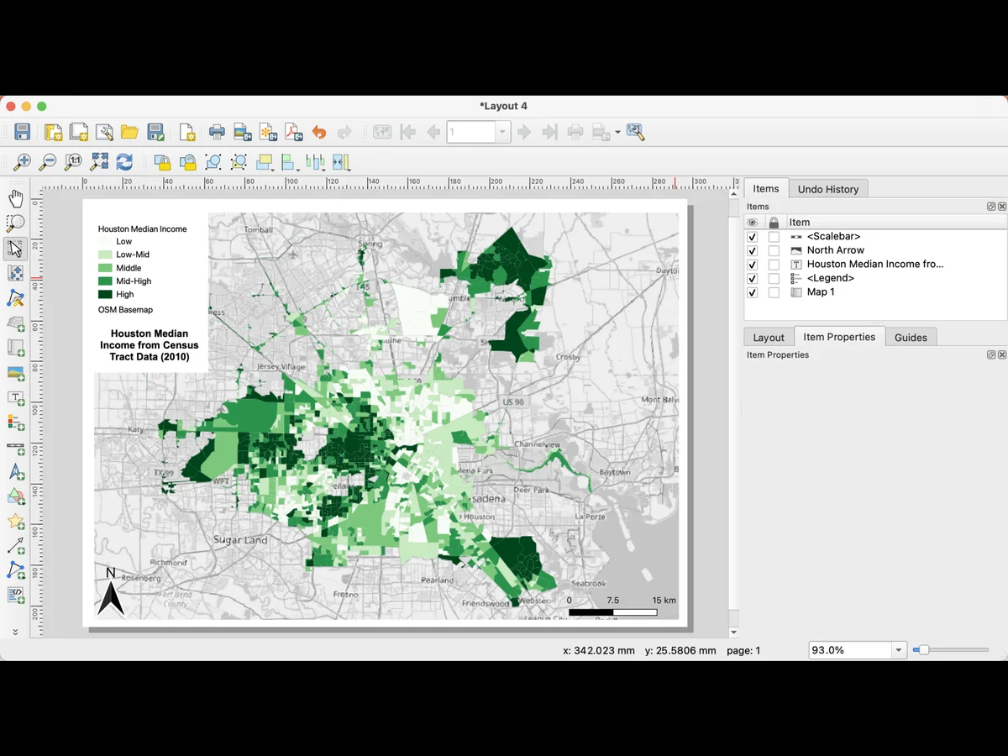This screenshot has width=1008, height=756.
Task: Export layout as image
Action: (x=243, y=132)
